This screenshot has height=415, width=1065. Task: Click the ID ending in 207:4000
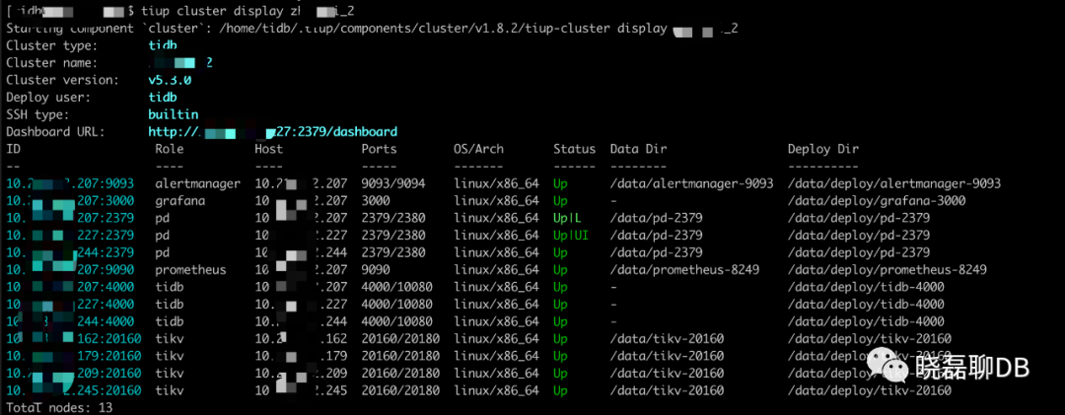click(70, 287)
